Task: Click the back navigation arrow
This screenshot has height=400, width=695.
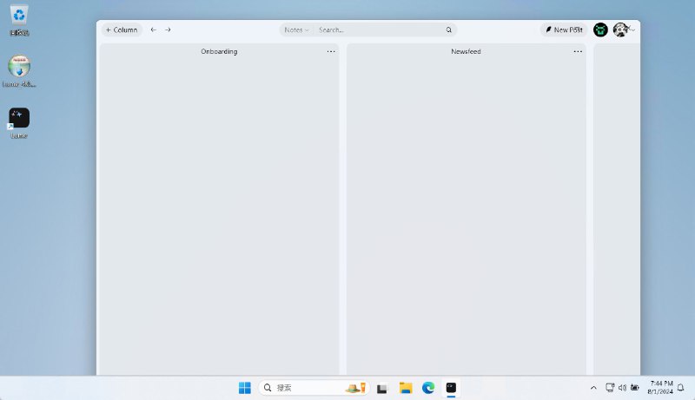Action: coord(154,30)
